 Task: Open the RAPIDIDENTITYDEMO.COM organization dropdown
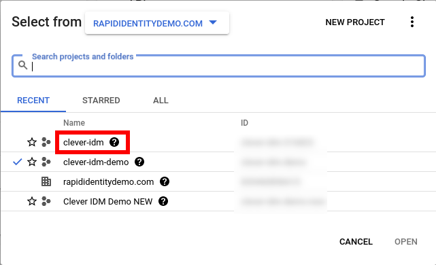[x=157, y=23]
